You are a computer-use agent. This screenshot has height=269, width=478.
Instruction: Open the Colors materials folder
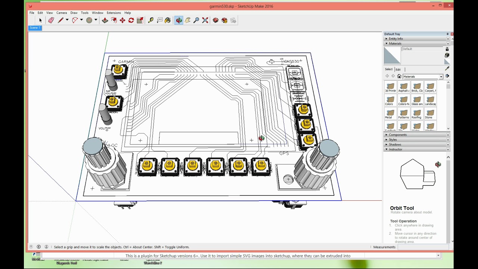click(390, 101)
